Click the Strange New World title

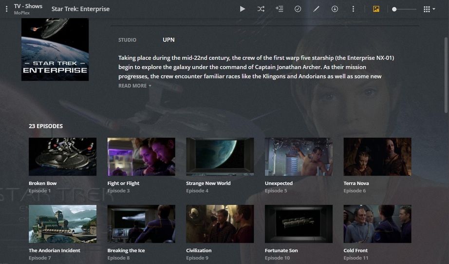[x=208, y=183]
